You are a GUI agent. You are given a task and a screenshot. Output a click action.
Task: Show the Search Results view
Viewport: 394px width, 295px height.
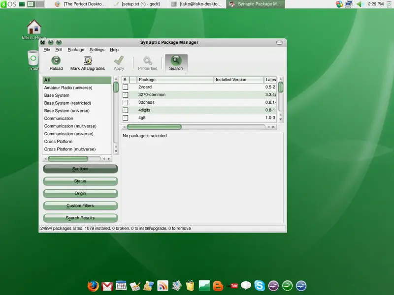click(80, 218)
